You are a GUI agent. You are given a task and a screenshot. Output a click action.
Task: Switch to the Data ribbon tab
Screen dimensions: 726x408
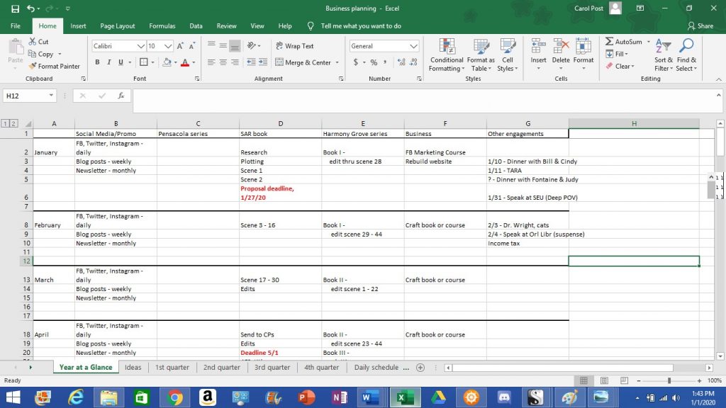(196, 26)
